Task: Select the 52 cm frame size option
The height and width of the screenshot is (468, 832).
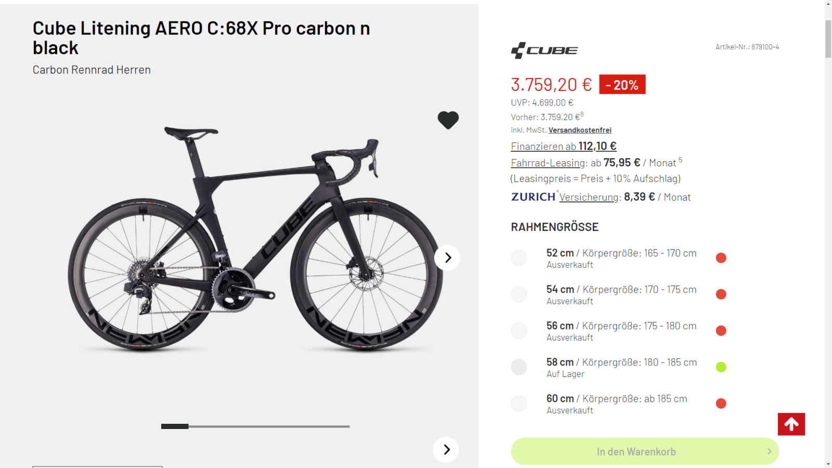Action: point(519,258)
